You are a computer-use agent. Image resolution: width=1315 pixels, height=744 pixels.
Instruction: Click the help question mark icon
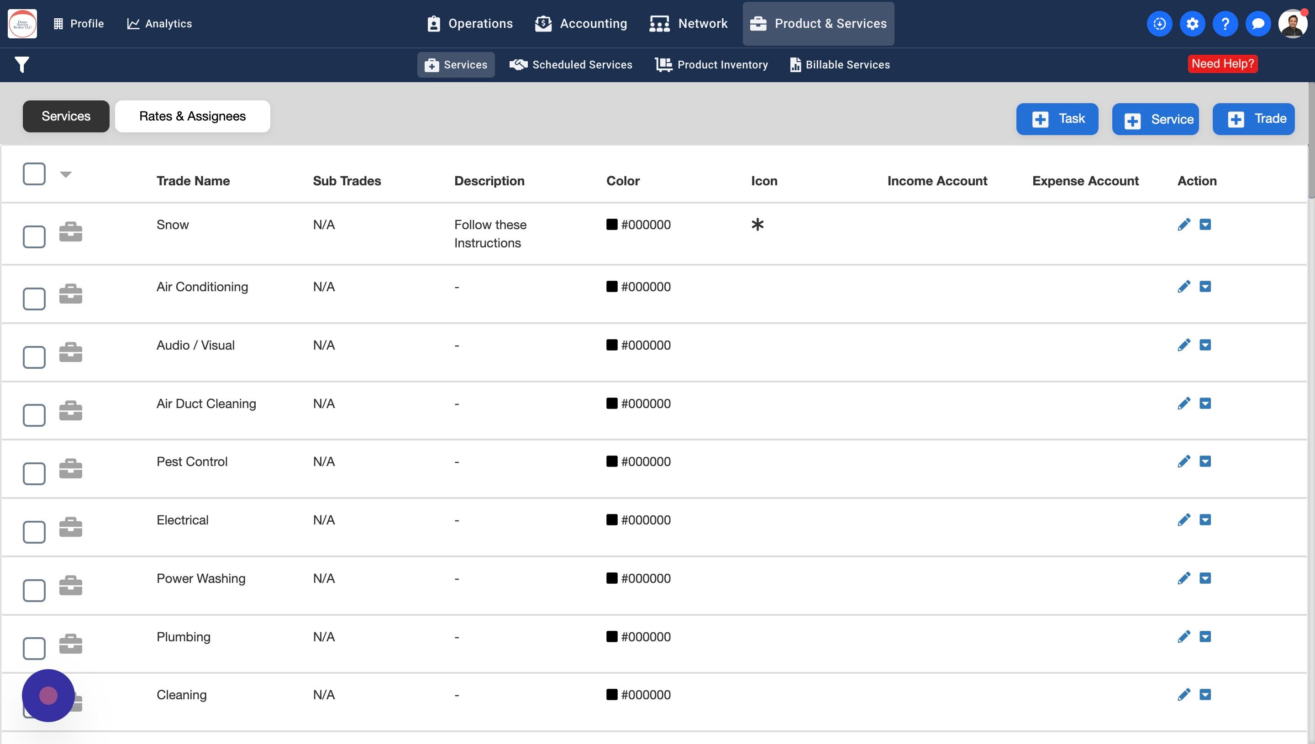point(1225,23)
